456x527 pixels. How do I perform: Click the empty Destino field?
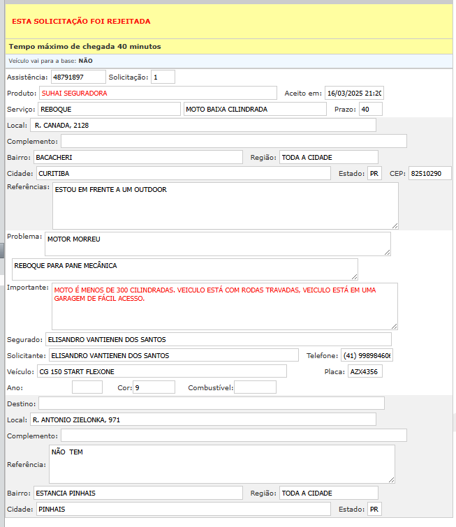pyautogui.click(x=211, y=403)
